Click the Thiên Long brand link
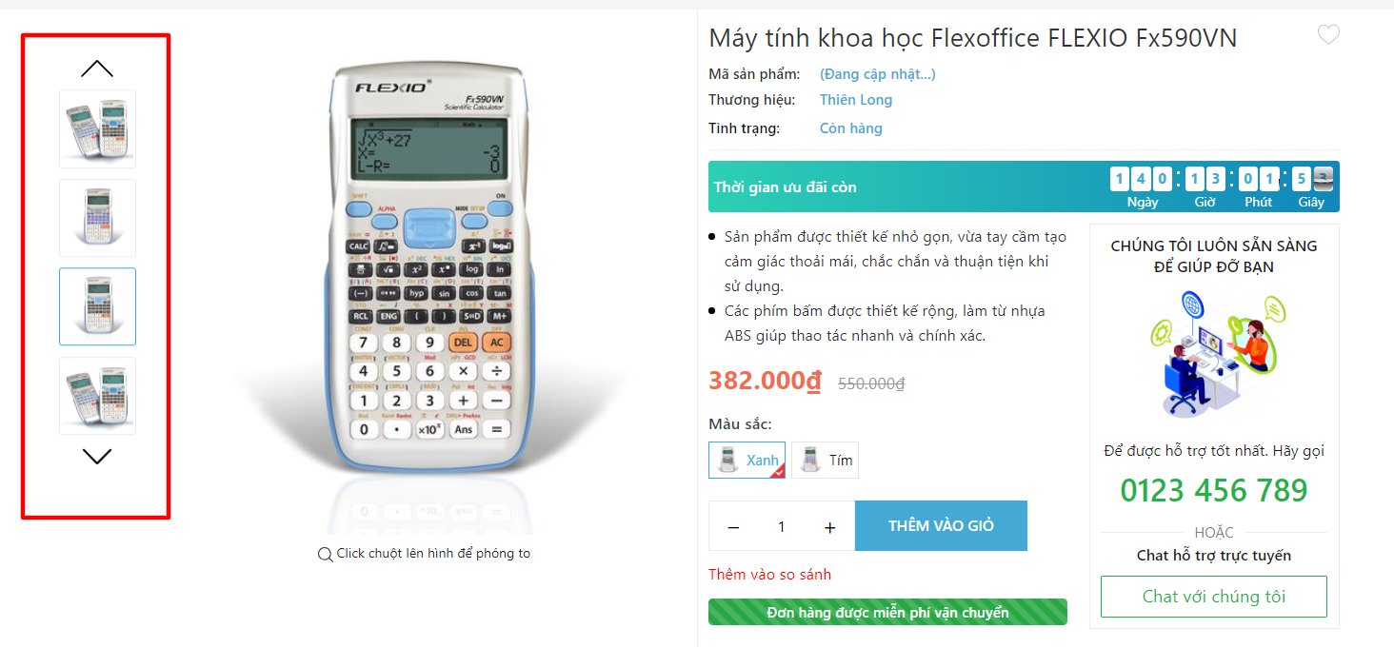The height and width of the screenshot is (648, 1394). coord(855,100)
